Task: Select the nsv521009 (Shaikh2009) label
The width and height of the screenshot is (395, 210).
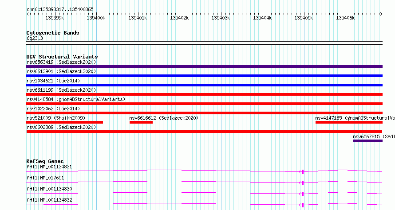Action: point(56,118)
